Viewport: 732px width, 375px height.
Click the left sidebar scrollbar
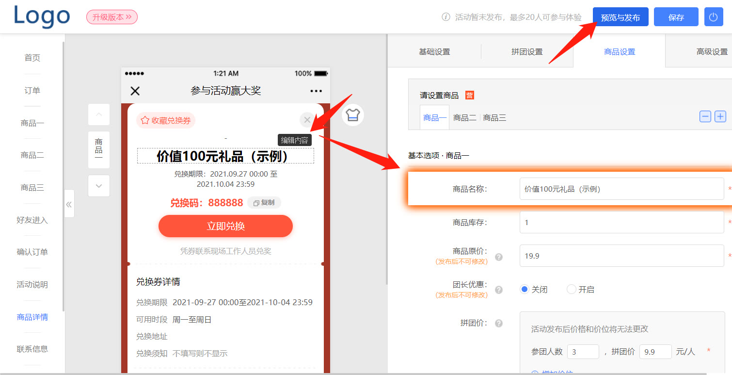(x=64, y=176)
